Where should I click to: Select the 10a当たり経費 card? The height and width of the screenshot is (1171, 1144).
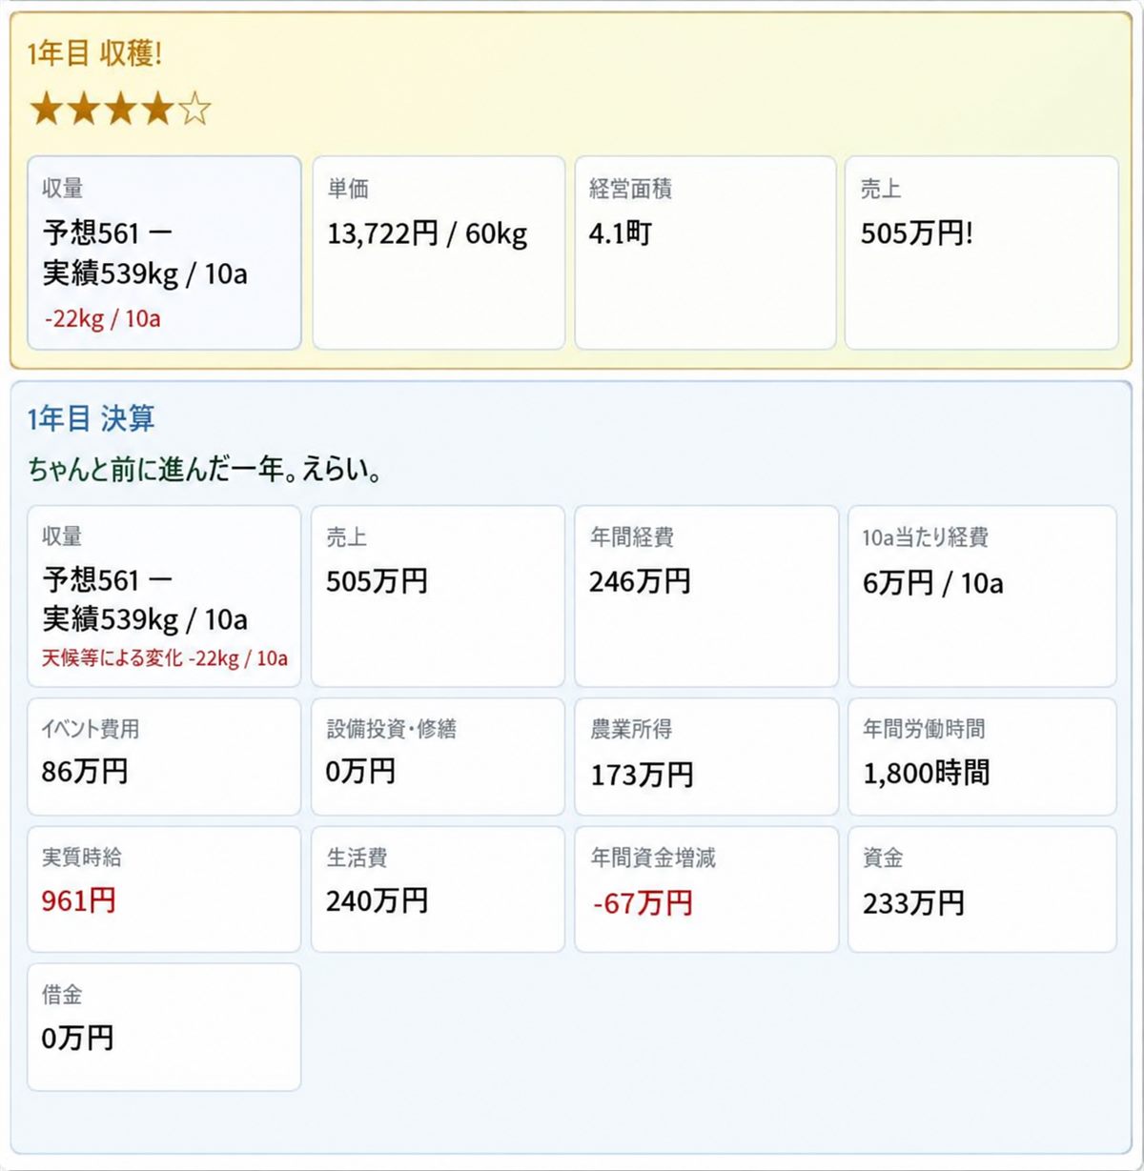coord(982,596)
